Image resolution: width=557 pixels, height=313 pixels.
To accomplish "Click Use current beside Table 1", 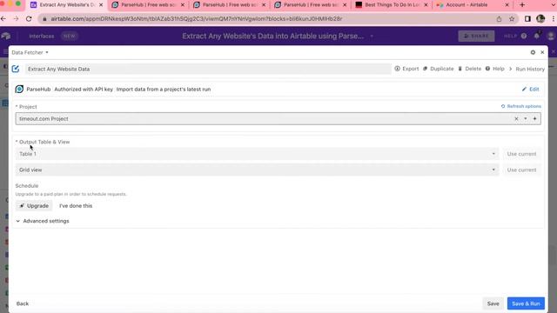I will click(x=521, y=154).
